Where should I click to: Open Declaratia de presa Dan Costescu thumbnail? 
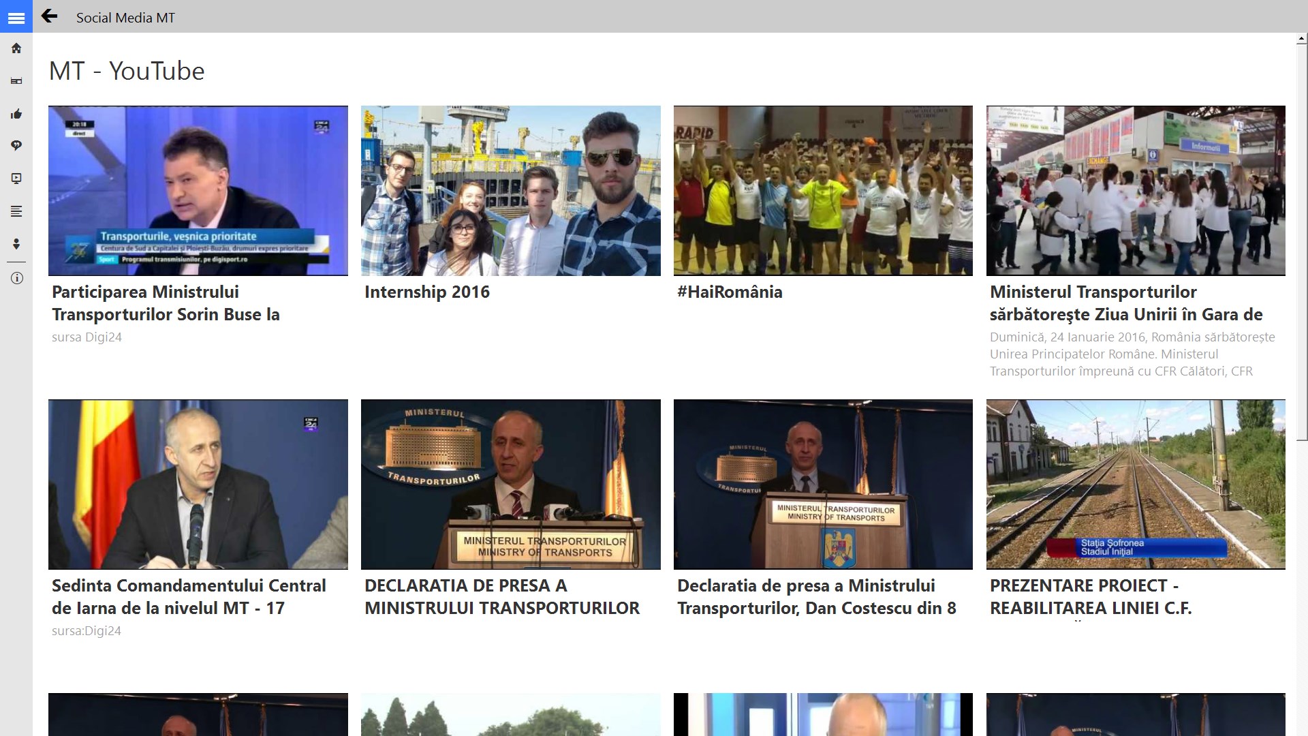[823, 484]
